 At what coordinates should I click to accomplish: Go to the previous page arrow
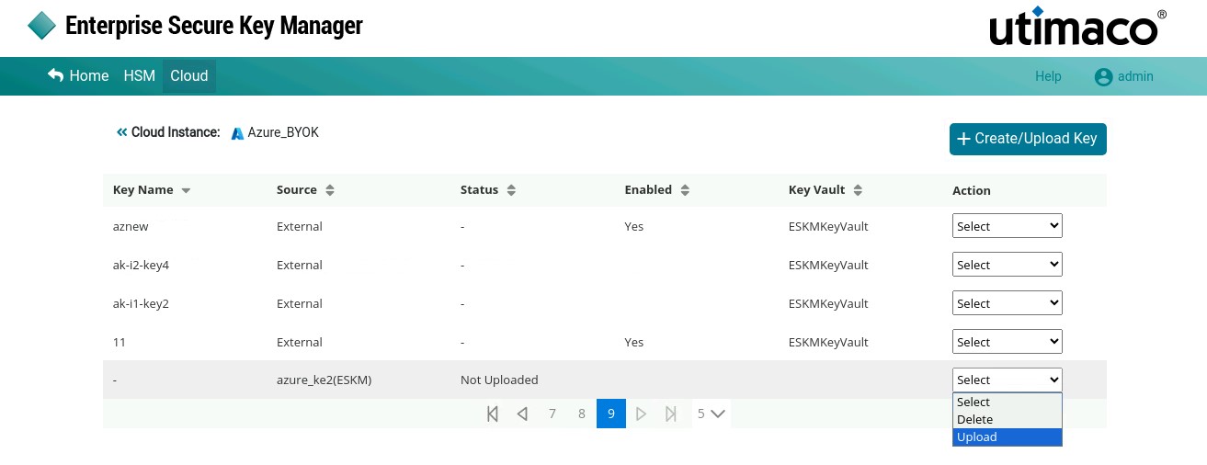point(522,414)
